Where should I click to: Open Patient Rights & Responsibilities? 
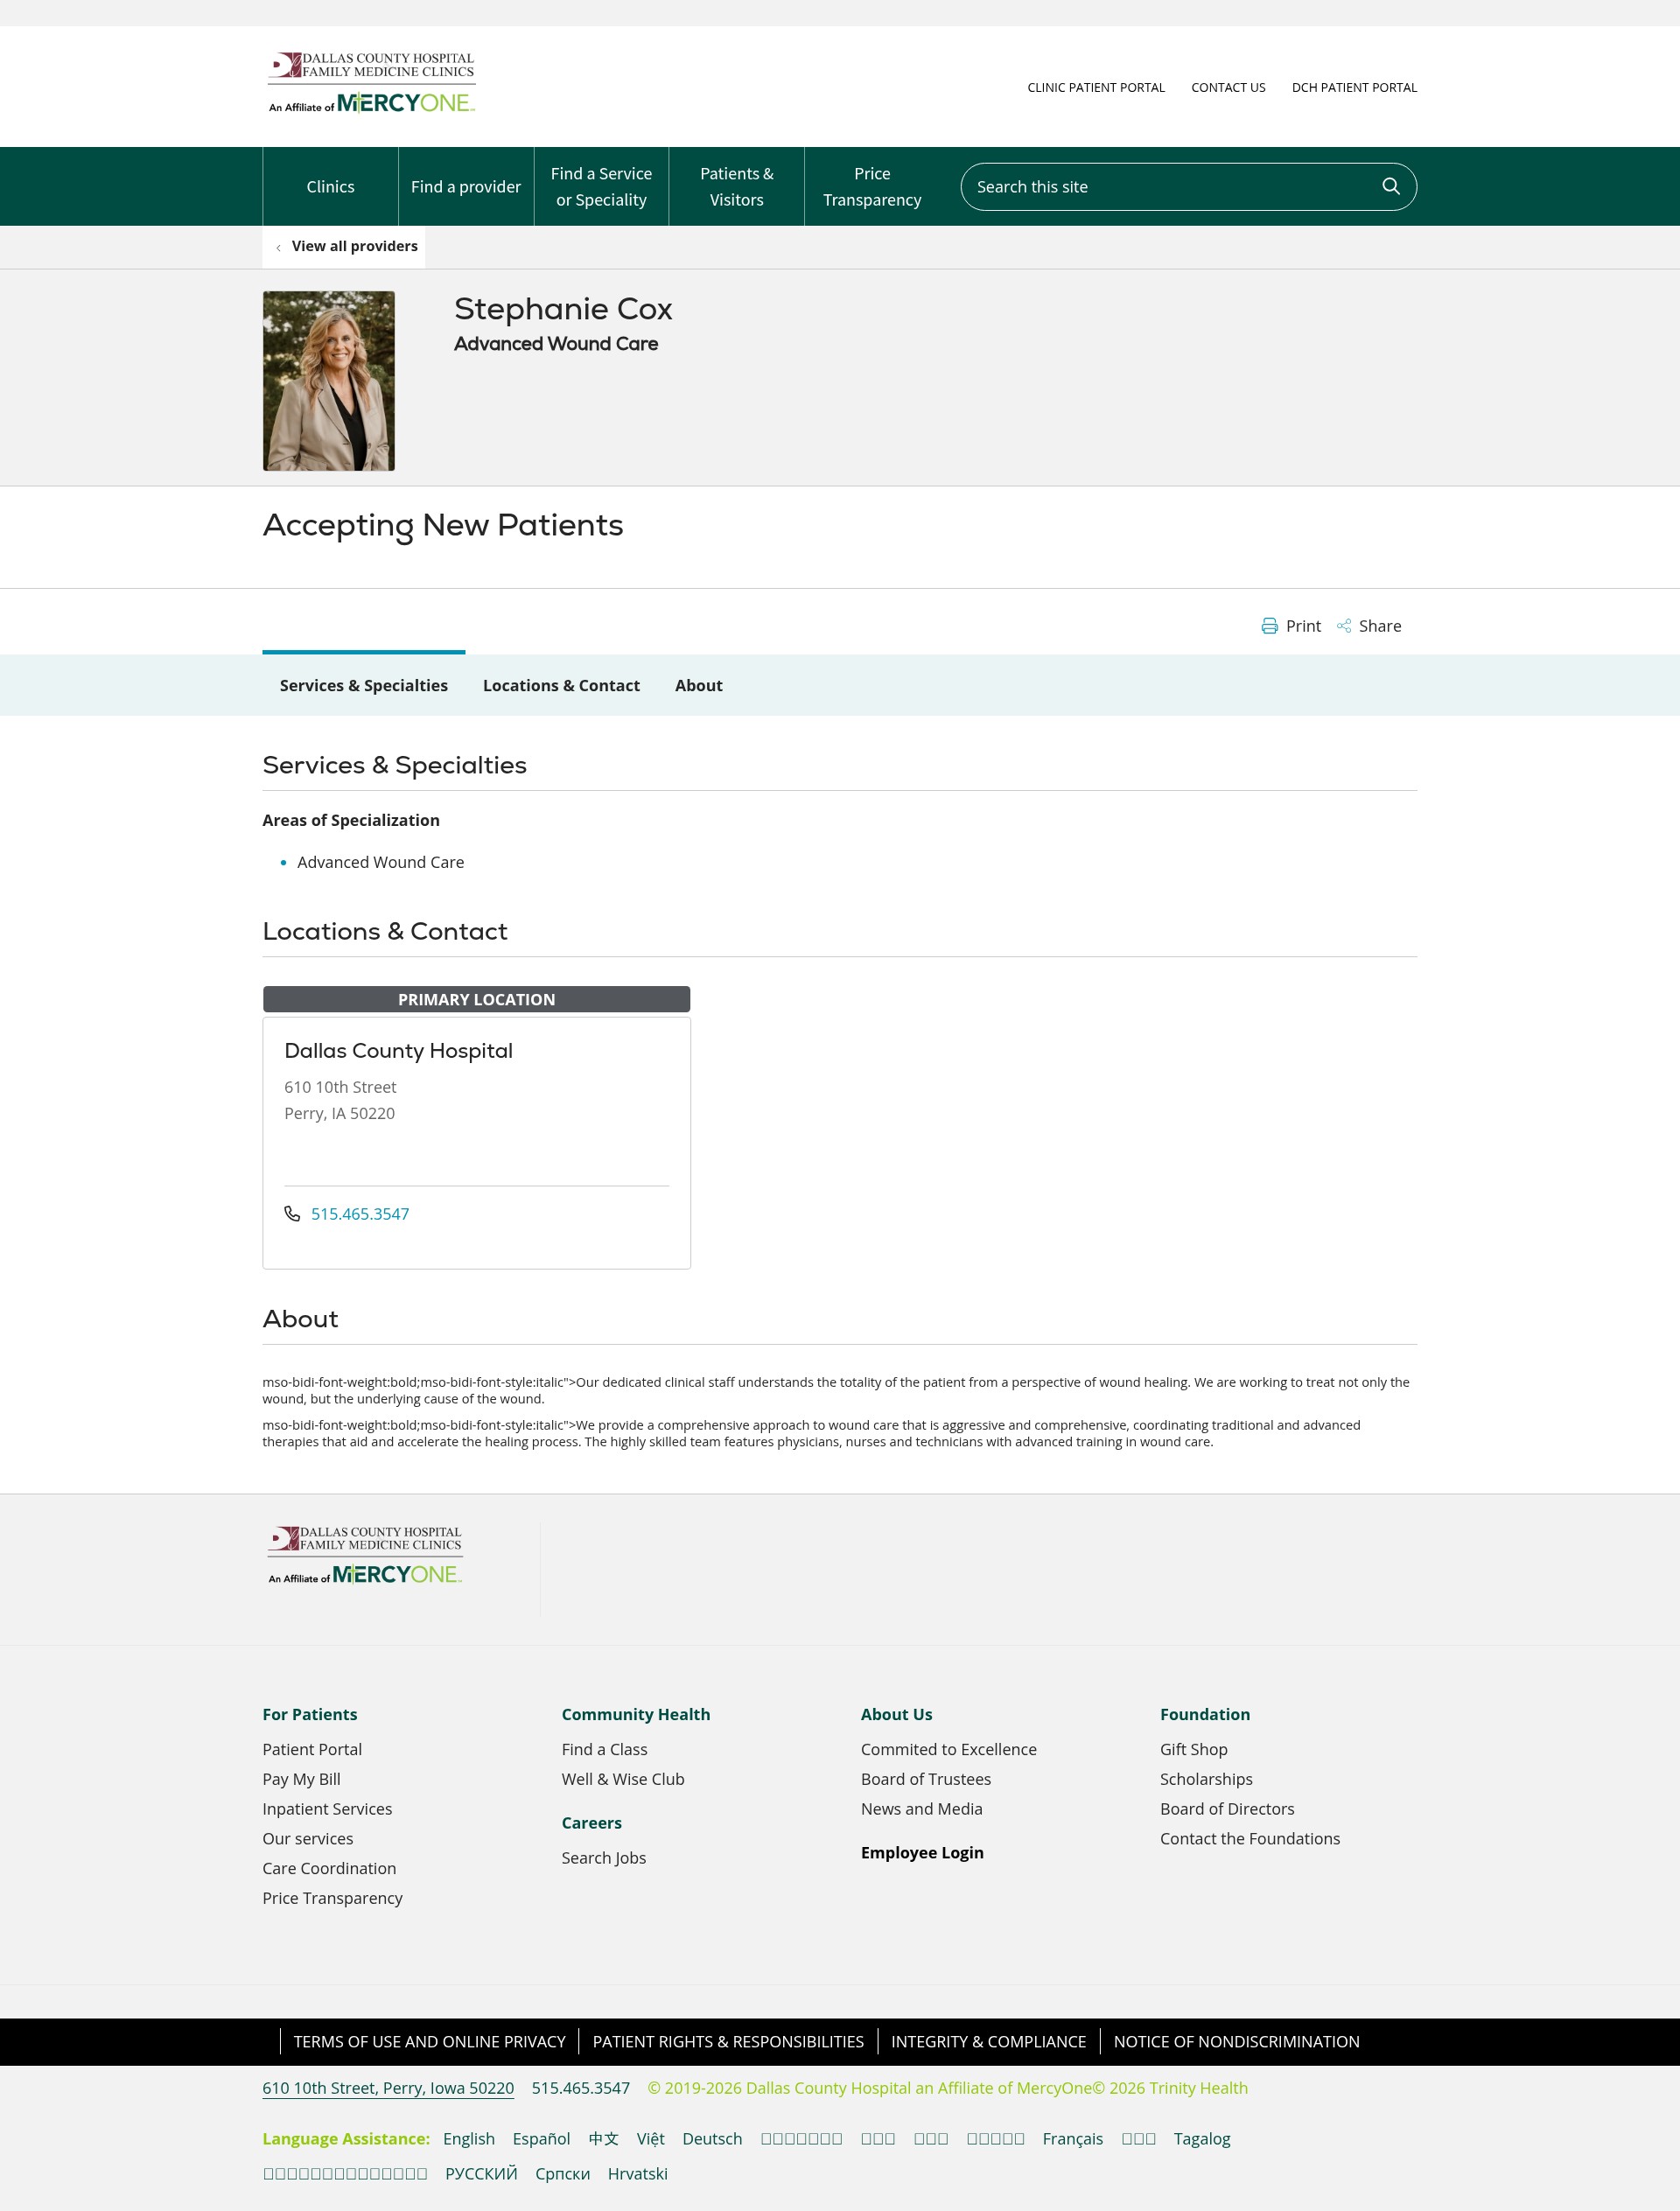[728, 2042]
